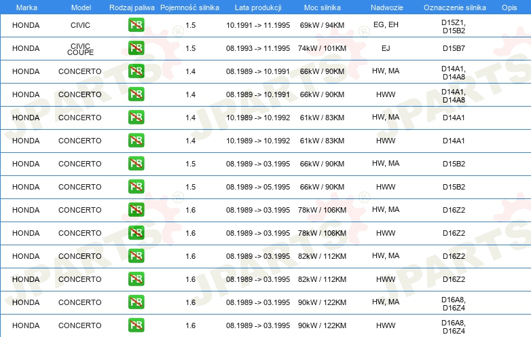This screenshot has width=531, height=337.
Task: Select the D15B7 engine code cell
Action: (x=454, y=48)
